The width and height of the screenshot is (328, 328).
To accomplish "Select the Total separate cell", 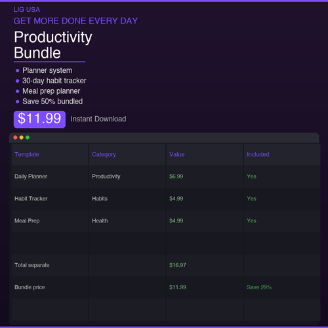I will tap(50, 265).
